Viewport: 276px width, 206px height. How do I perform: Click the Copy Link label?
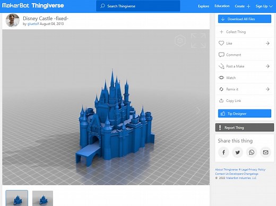(234, 101)
